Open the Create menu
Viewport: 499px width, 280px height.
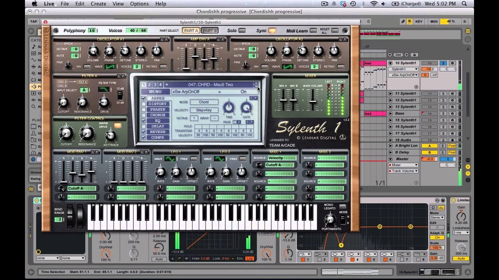(x=98, y=3)
